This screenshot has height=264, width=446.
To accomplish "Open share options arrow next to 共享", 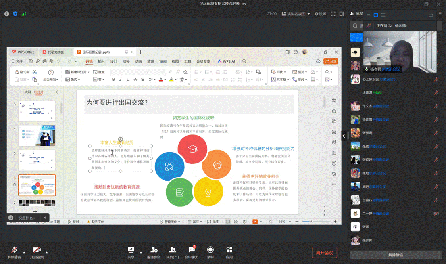I will 141,252.
